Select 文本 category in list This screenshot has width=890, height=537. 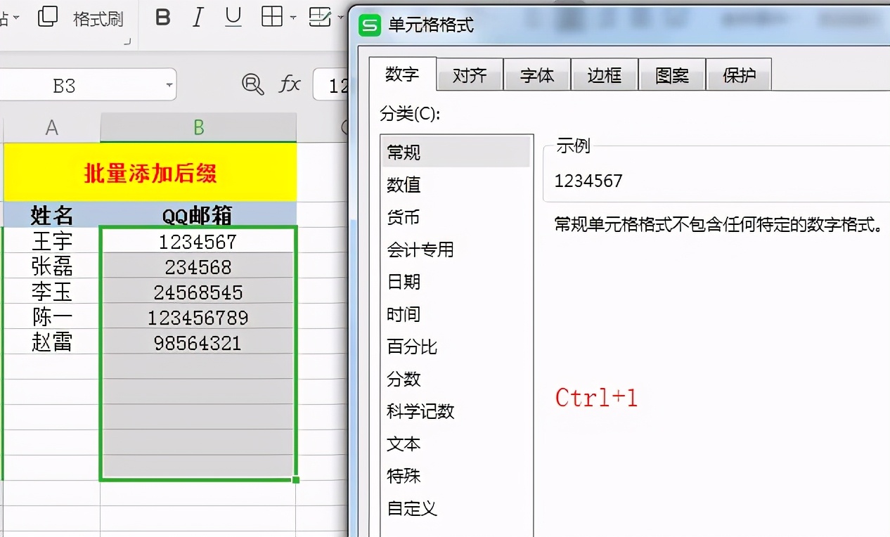pos(456,443)
